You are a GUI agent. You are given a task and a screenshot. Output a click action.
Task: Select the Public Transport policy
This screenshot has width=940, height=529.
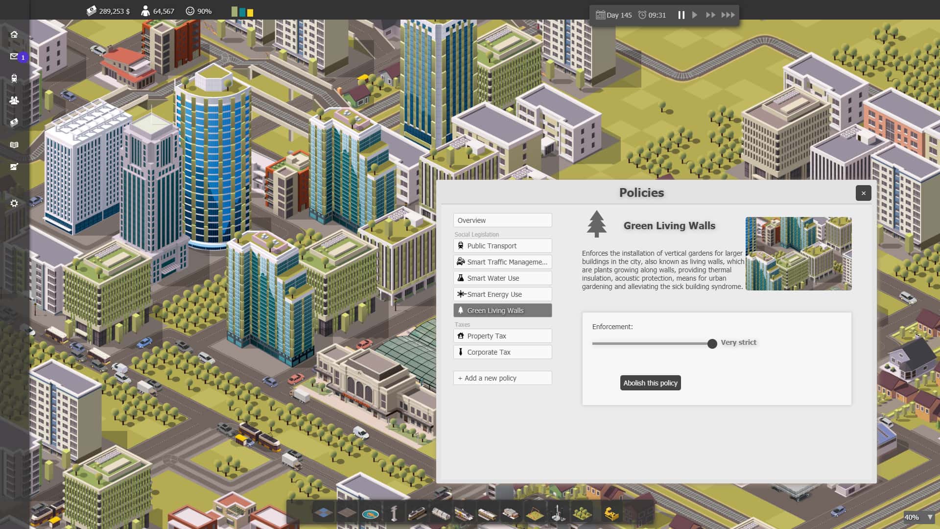coord(502,245)
